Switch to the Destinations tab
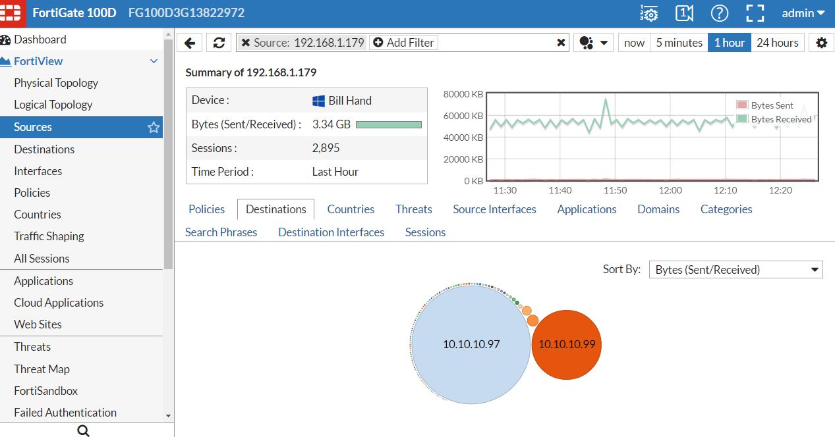This screenshot has height=437, width=835. [x=275, y=209]
